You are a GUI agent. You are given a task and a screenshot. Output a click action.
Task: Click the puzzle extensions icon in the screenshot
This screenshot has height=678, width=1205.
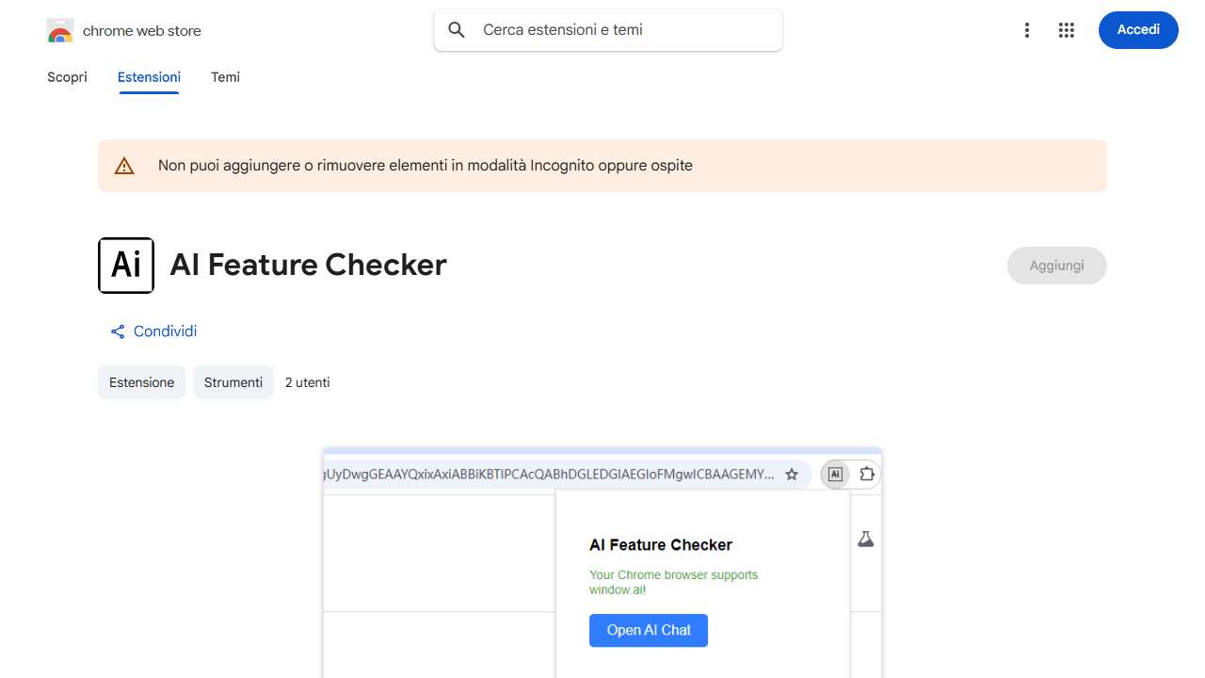click(x=866, y=474)
